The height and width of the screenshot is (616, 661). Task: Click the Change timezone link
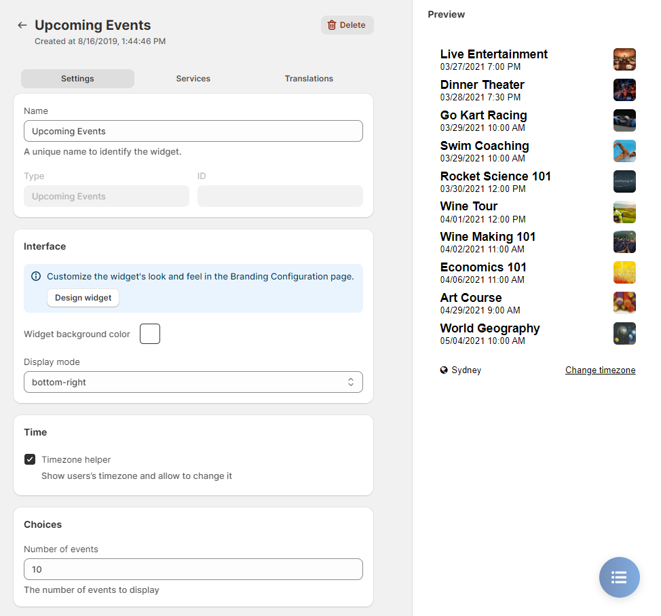pyautogui.click(x=601, y=370)
